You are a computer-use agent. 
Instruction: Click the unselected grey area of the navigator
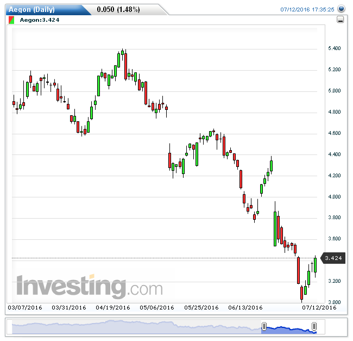(137, 327)
